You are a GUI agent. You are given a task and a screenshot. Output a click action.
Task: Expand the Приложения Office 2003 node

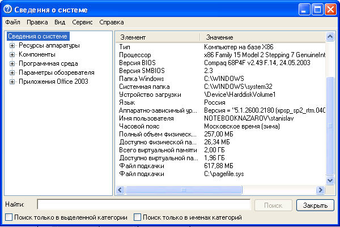(x=12, y=82)
